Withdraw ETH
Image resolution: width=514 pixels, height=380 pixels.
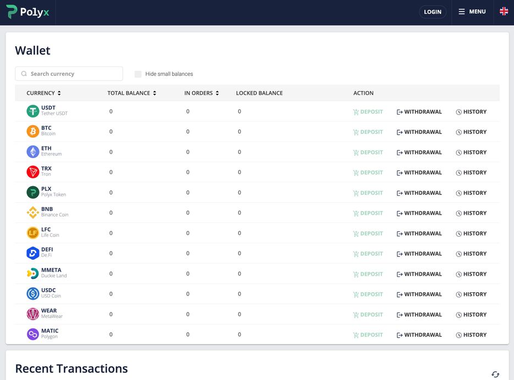[x=419, y=152]
